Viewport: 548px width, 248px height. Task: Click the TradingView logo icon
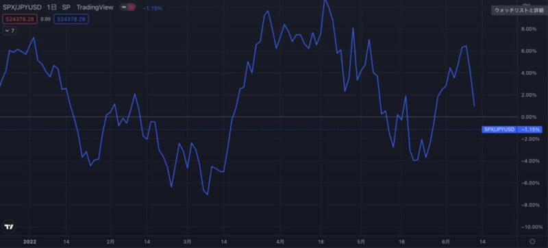(8, 227)
